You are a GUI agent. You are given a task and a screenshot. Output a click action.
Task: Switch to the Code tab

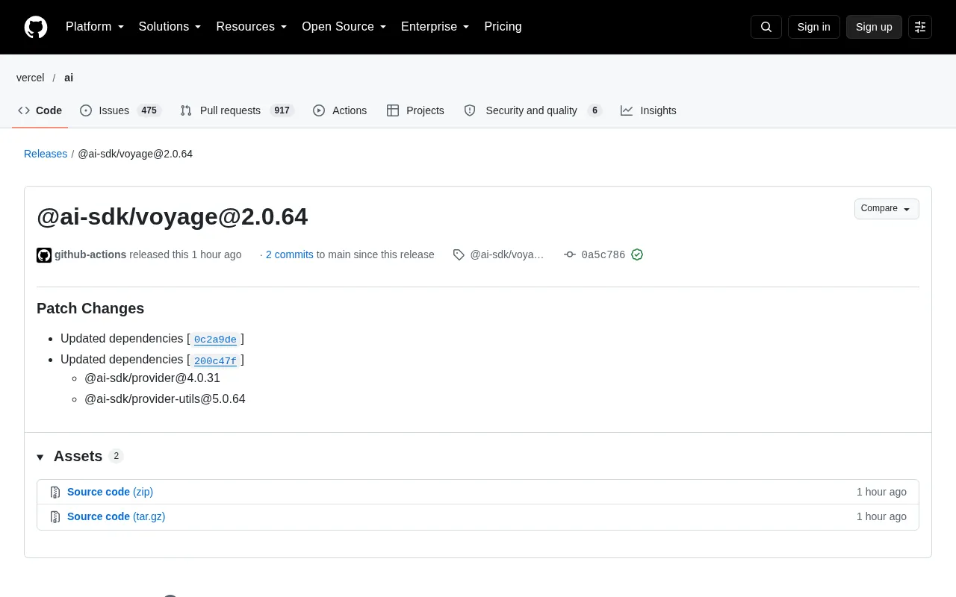coord(40,110)
